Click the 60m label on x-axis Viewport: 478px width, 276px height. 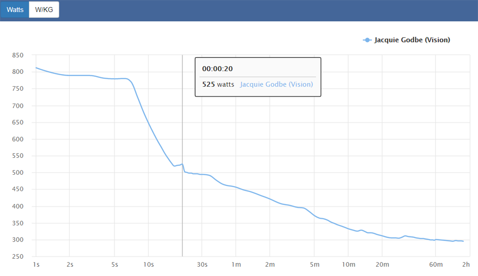[x=436, y=264]
